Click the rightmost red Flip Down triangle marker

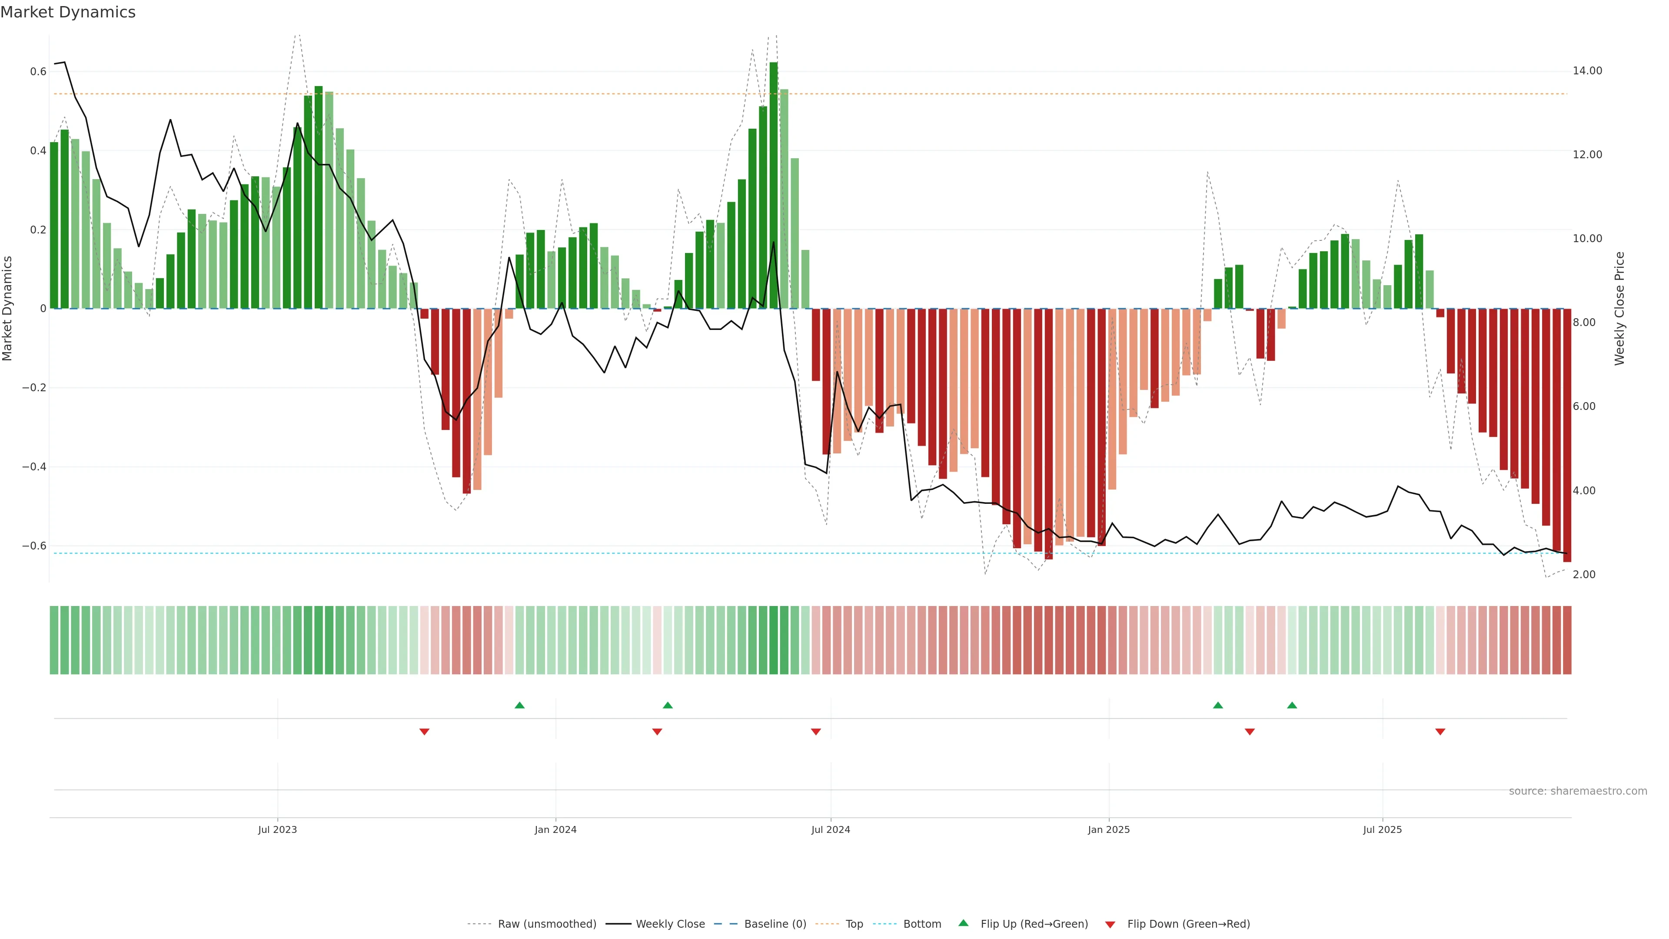[1440, 732]
